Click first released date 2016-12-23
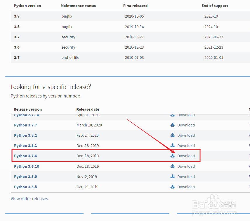Screen dimensions: 250x221 [x=134, y=47]
